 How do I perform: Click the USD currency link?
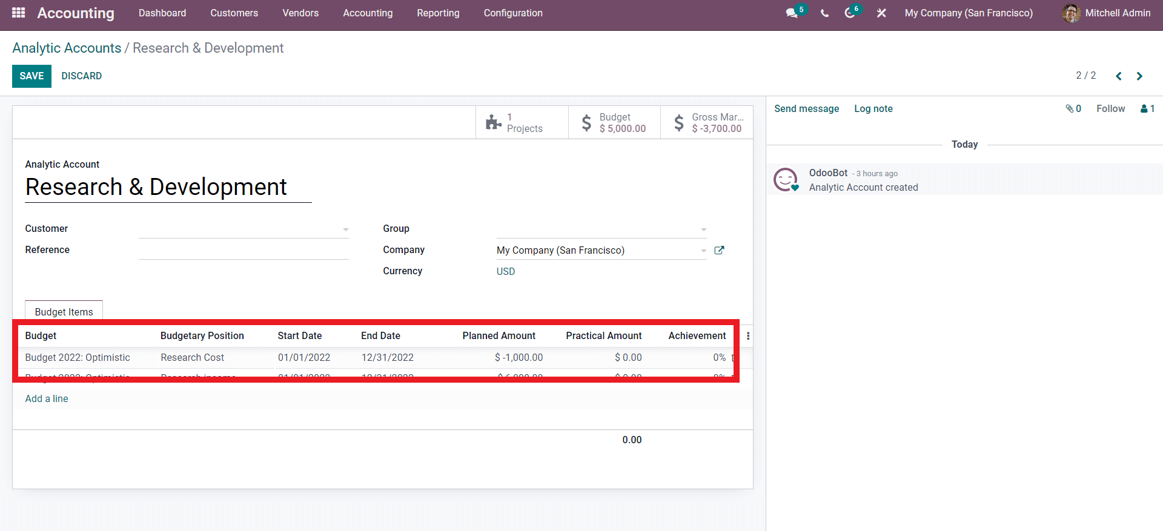pyautogui.click(x=506, y=272)
